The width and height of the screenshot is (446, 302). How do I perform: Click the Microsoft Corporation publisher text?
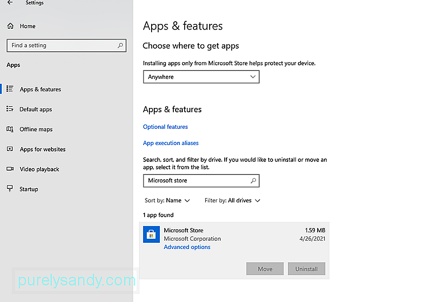click(192, 238)
